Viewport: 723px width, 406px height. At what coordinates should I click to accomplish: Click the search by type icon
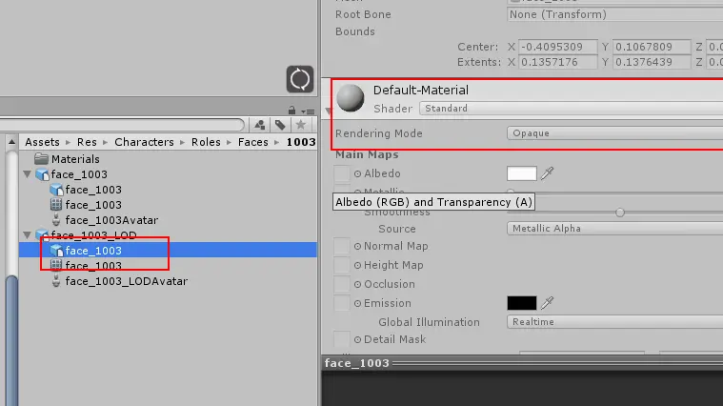click(260, 125)
